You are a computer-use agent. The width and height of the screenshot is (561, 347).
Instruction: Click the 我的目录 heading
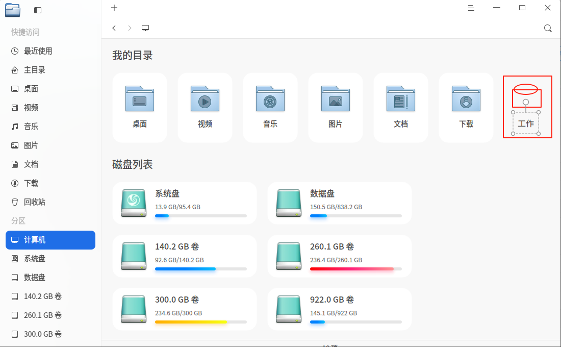[x=133, y=56]
